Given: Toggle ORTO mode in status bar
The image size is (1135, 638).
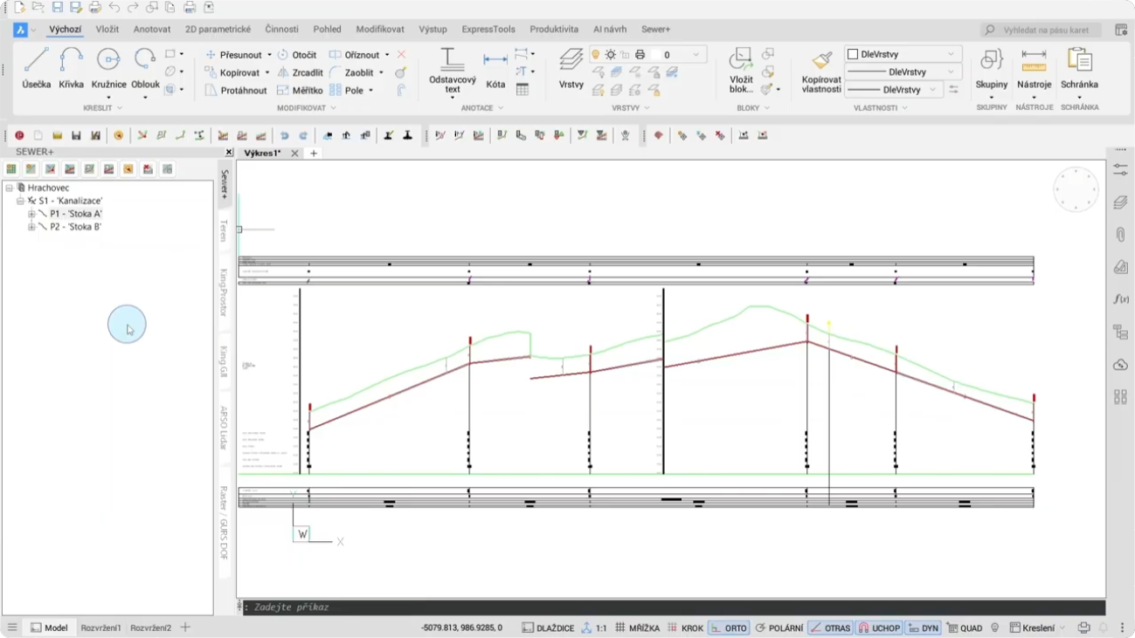Looking at the screenshot, I should click(x=729, y=628).
